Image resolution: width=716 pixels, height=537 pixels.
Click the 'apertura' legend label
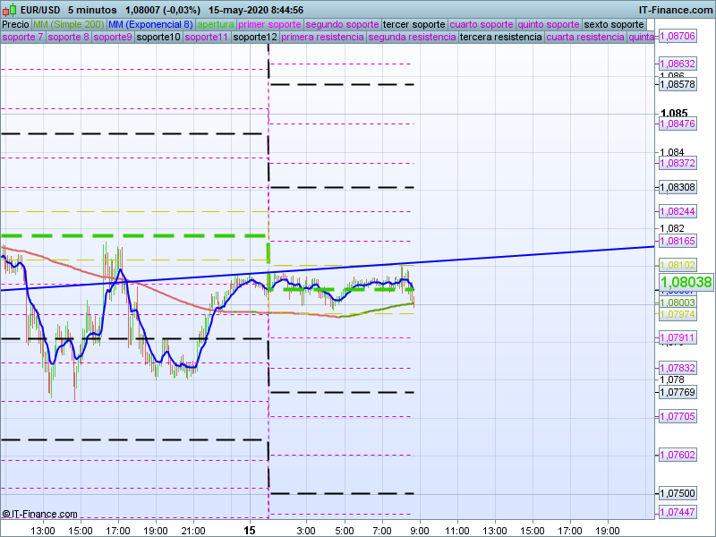(216, 24)
